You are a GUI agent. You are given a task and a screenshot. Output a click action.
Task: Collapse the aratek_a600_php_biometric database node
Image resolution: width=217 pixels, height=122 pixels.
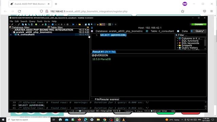pyautogui.click(x=12, y=32)
